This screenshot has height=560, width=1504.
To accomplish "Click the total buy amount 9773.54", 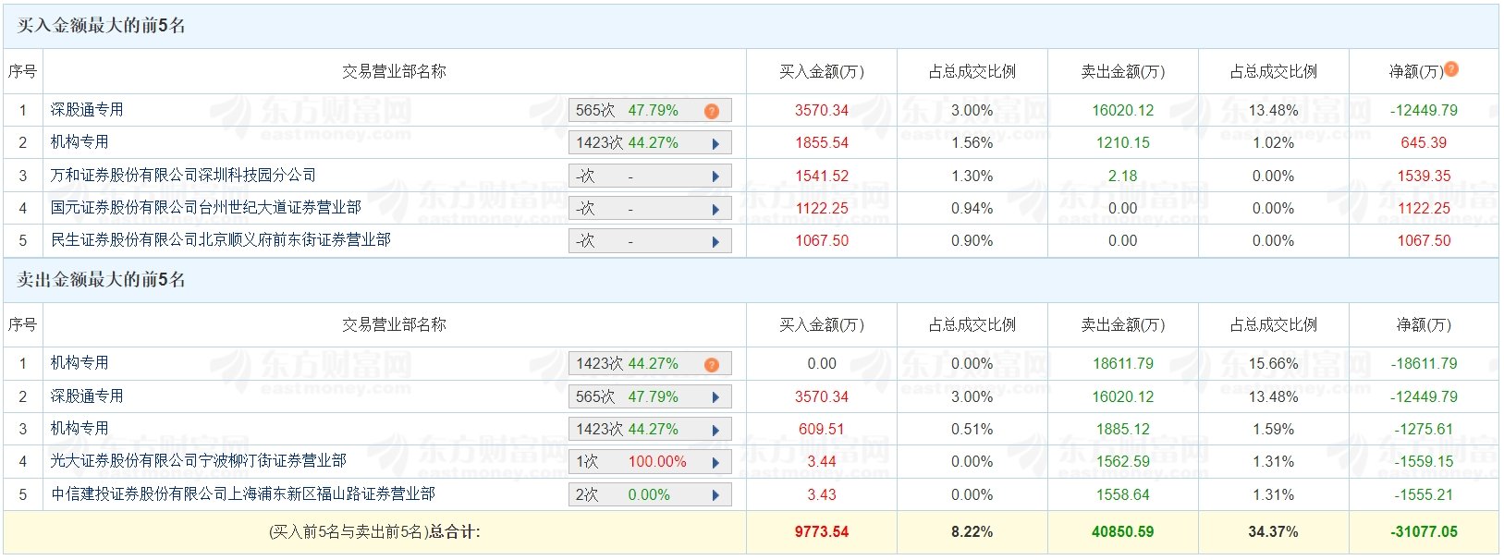I will (822, 532).
